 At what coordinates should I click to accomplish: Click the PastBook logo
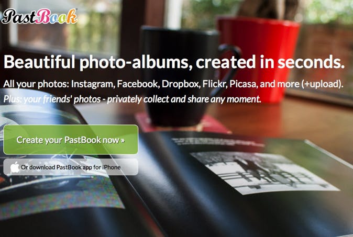(39, 16)
